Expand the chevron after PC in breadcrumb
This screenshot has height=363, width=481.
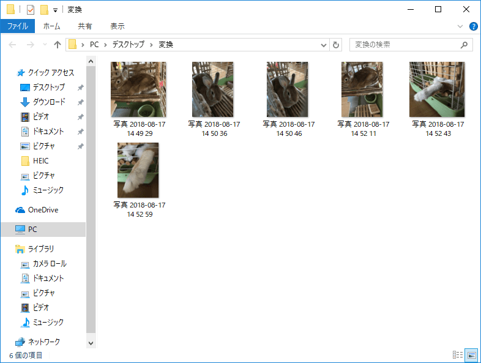[105, 45]
